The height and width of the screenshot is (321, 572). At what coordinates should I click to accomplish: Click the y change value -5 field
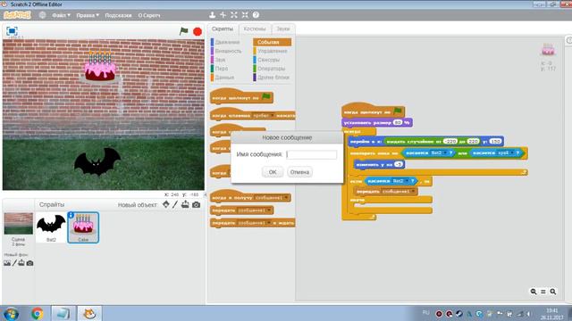coord(399,164)
